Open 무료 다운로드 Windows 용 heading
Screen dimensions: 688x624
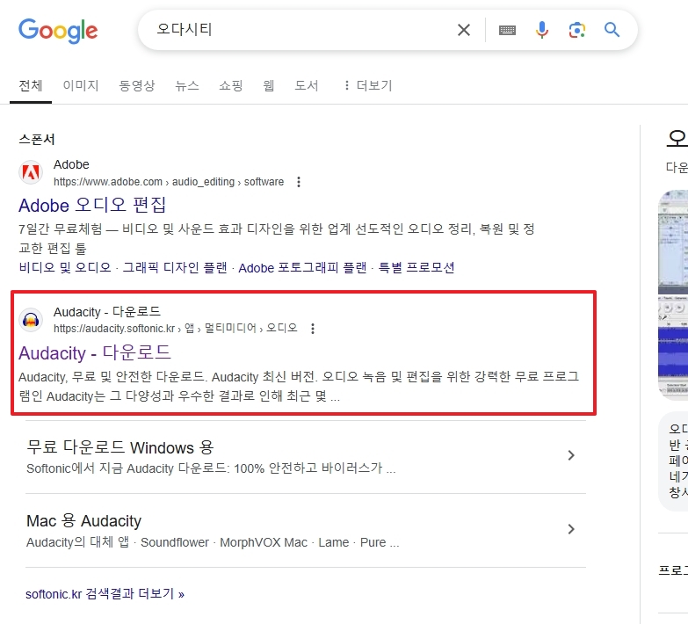[119, 447]
